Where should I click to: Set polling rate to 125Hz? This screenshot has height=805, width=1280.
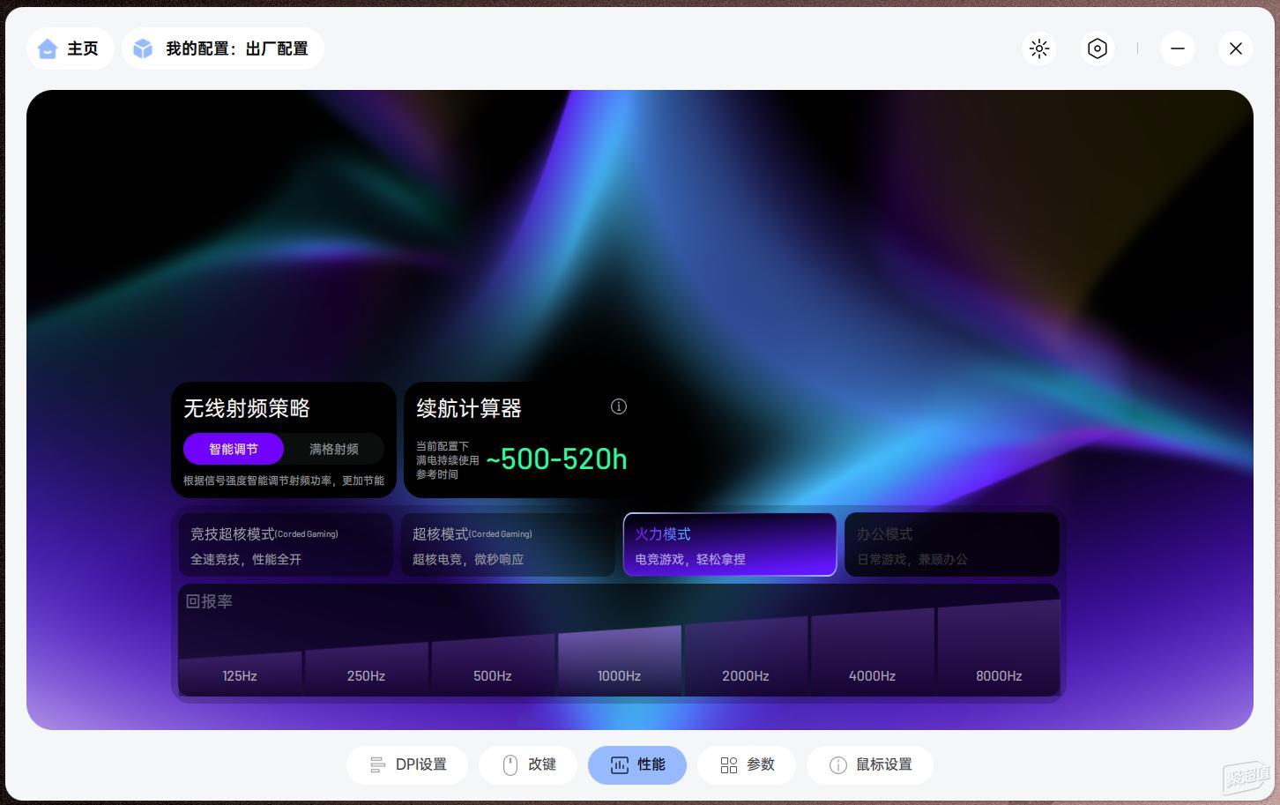point(240,674)
